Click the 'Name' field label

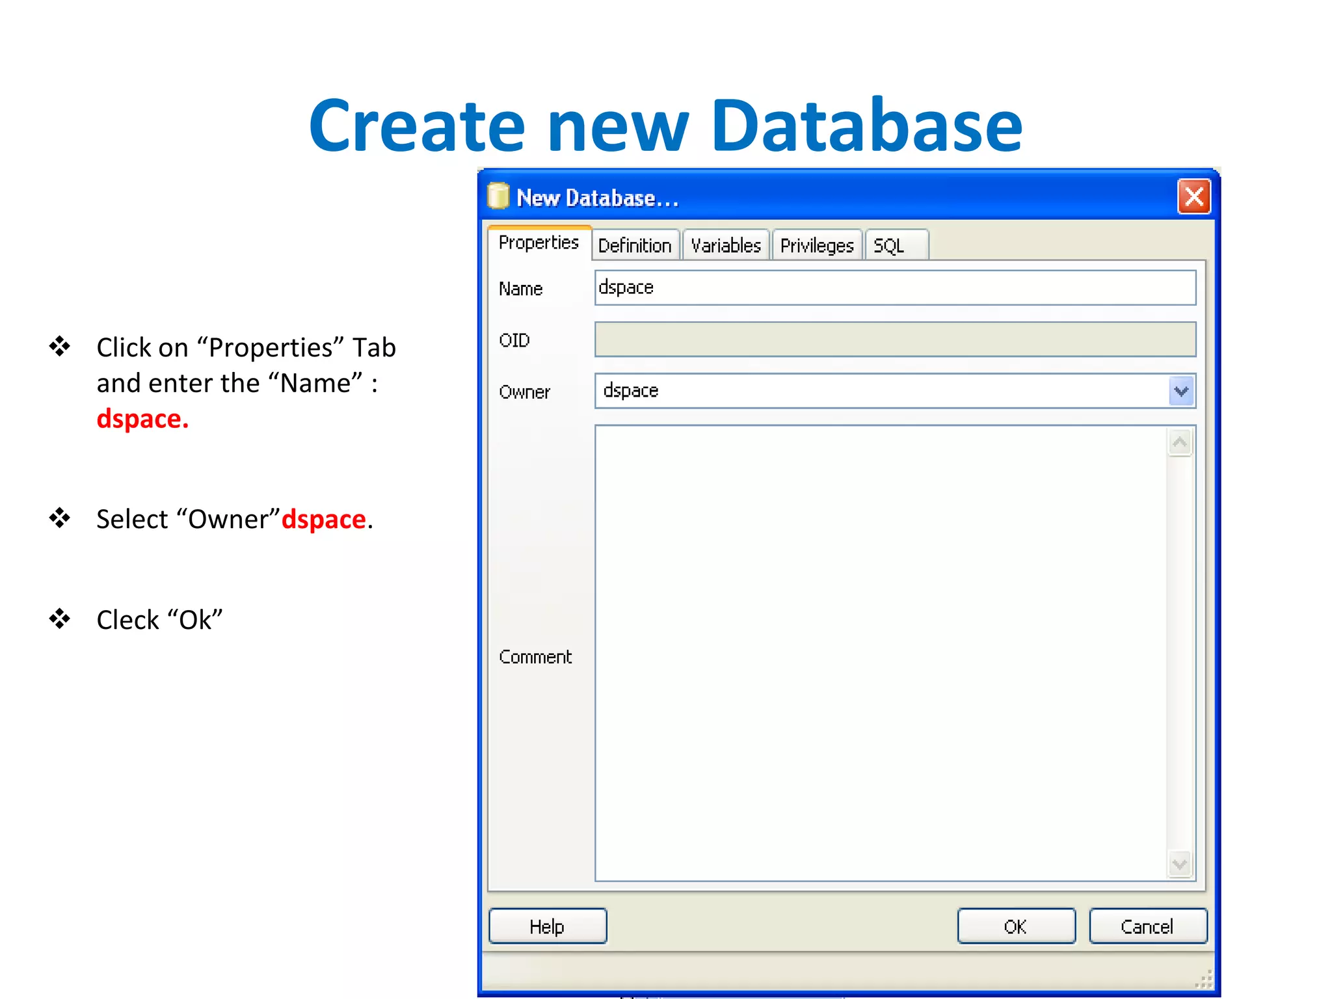coord(520,289)
